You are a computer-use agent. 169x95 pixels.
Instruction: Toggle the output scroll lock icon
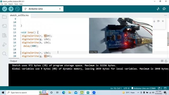click(166, 61)
